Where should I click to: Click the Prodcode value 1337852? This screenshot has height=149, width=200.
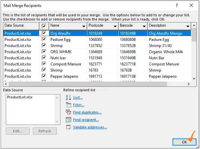[95, 46]
